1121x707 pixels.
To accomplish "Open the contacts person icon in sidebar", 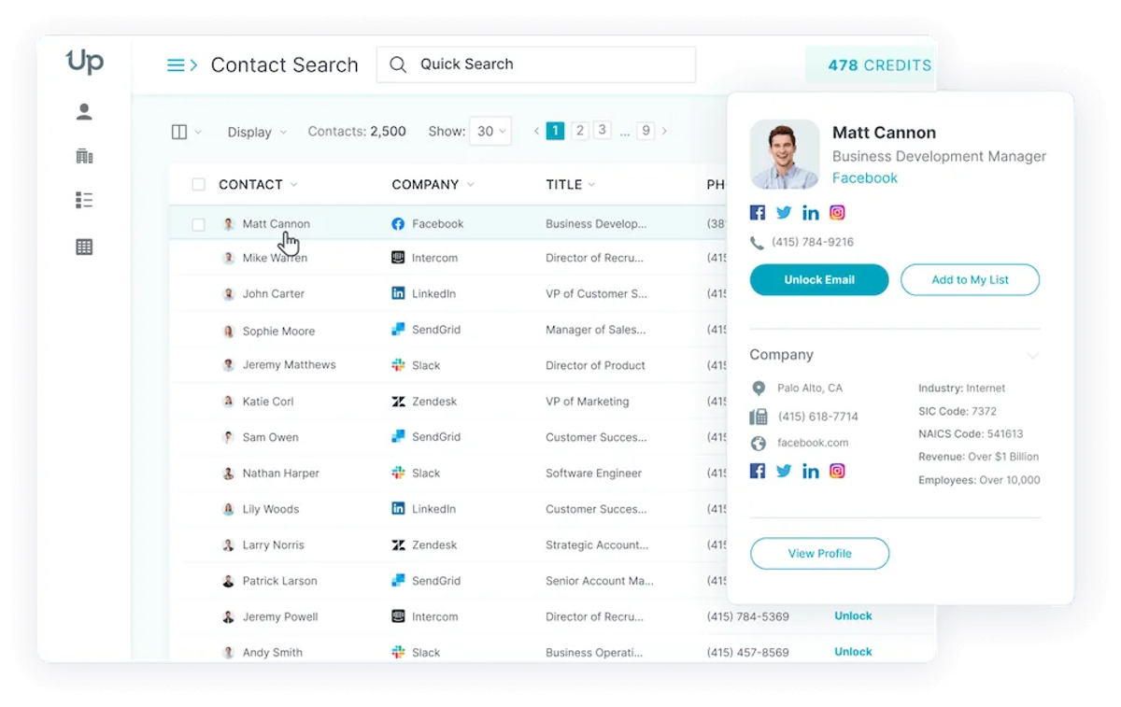I will click(84, 112).
